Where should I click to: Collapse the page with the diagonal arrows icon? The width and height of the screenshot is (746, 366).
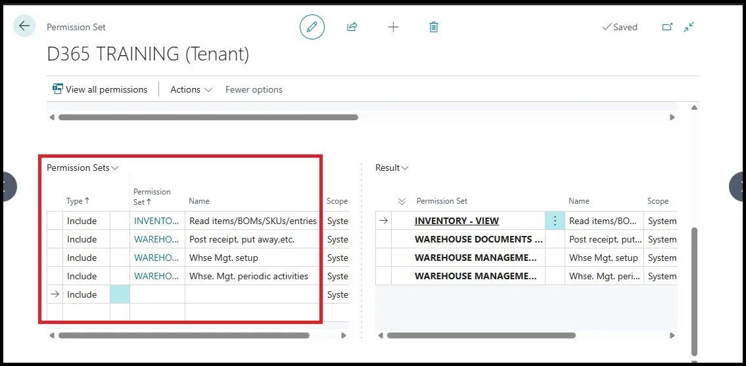click(x=688, y=27)
